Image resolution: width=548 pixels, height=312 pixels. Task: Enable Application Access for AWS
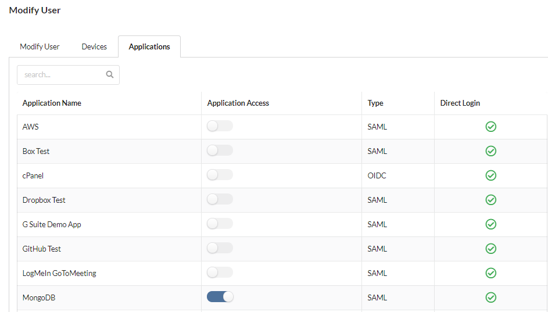220,125
